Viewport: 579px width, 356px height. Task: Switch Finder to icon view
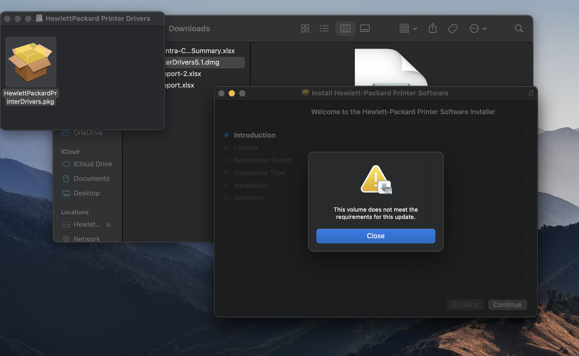pyautogui.click(x=305, y=28)
